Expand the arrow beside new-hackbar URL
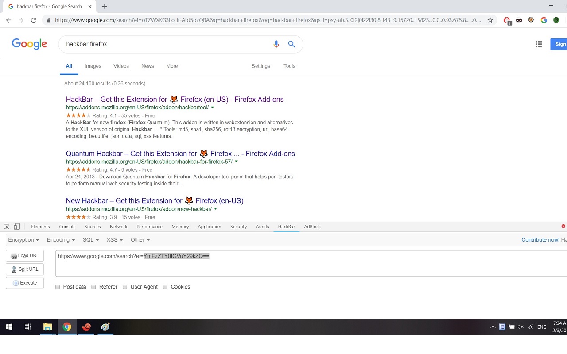The height and width of the screenshot is (354, 567). click(215, 209)
